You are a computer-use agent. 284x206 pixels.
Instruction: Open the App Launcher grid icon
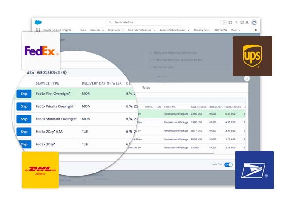click(x=38, y=30)
